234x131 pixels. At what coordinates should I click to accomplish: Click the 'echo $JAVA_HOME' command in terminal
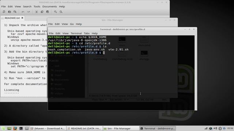coord(93,37)
